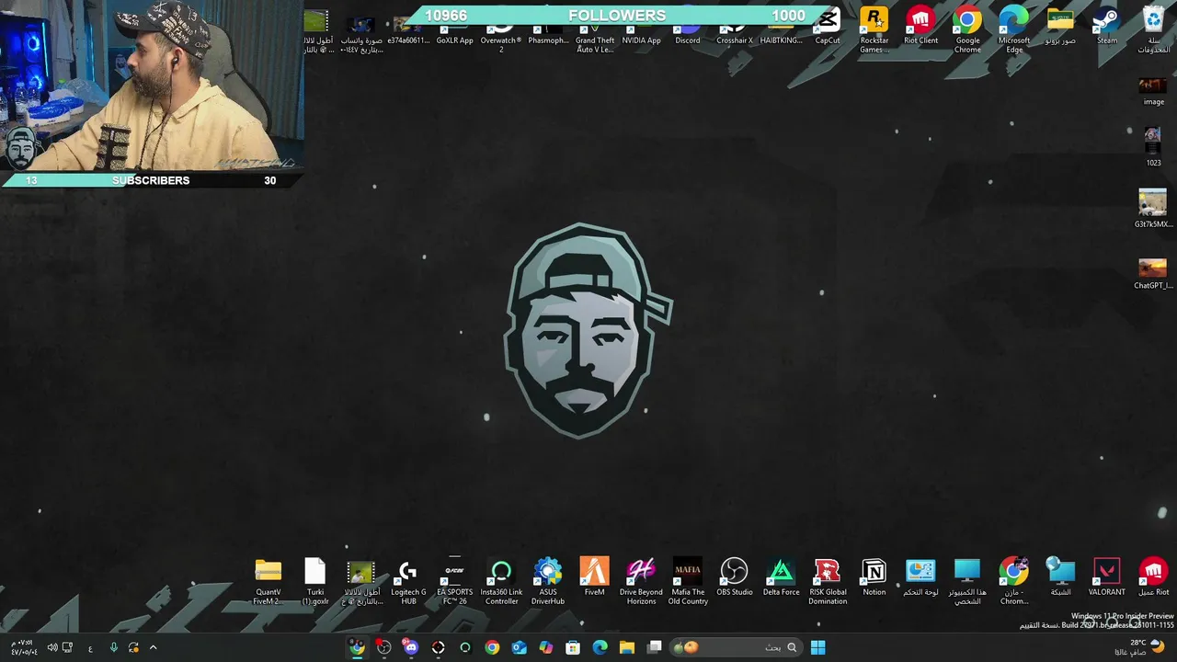Open the taskbar clock and date
This screenshot has width=1177, height=662.
[x=25, y=647]
